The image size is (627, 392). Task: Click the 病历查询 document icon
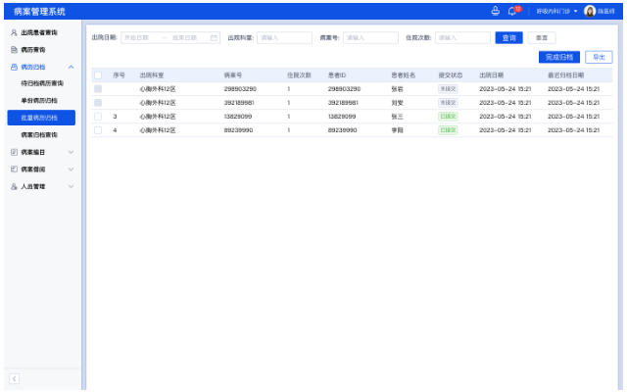coord(14,49)
